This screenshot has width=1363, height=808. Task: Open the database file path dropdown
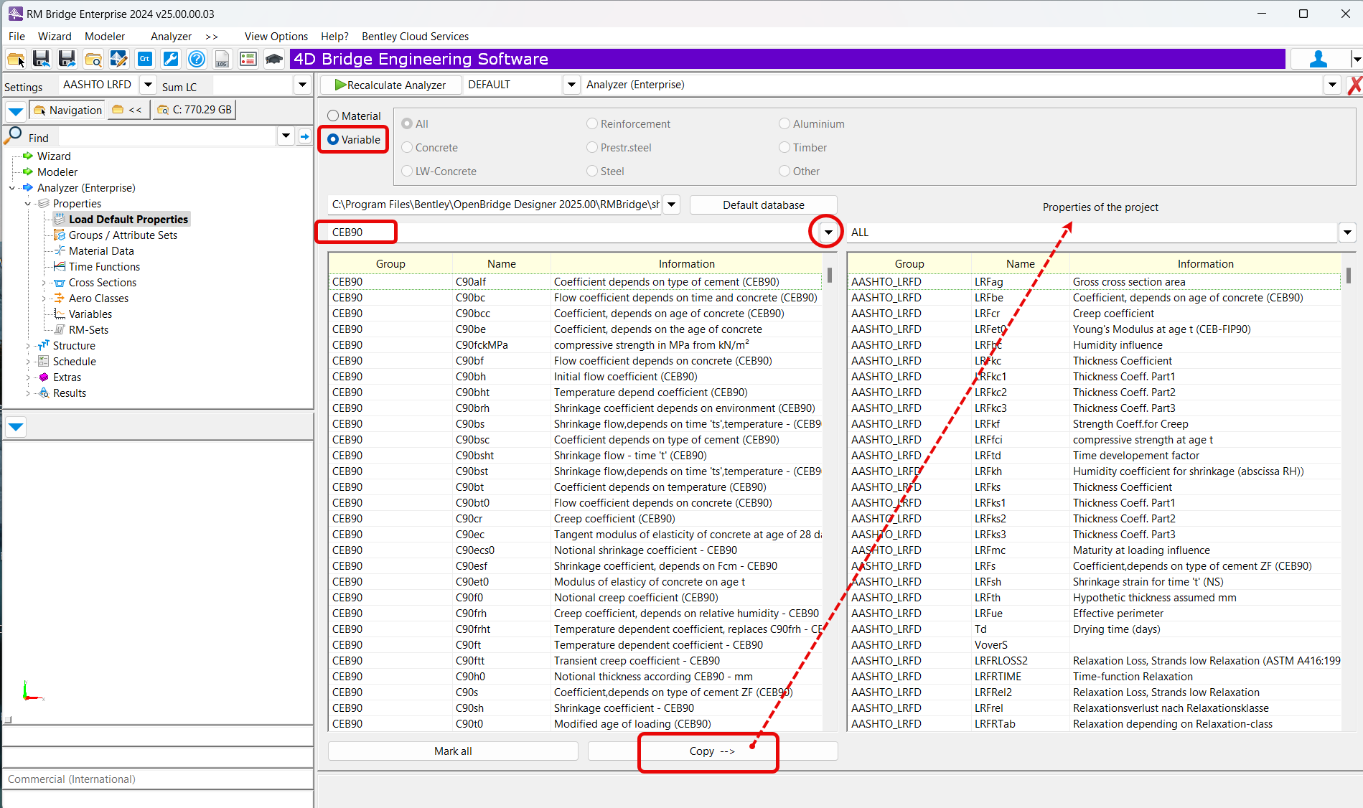[671, 205]
